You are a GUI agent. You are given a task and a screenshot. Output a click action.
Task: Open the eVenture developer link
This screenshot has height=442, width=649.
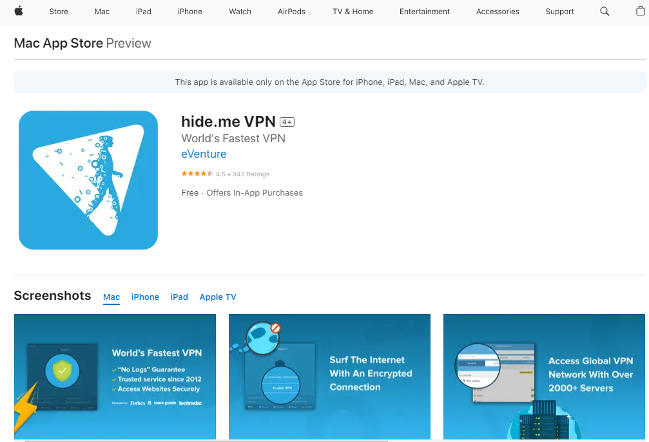(204, 154)
